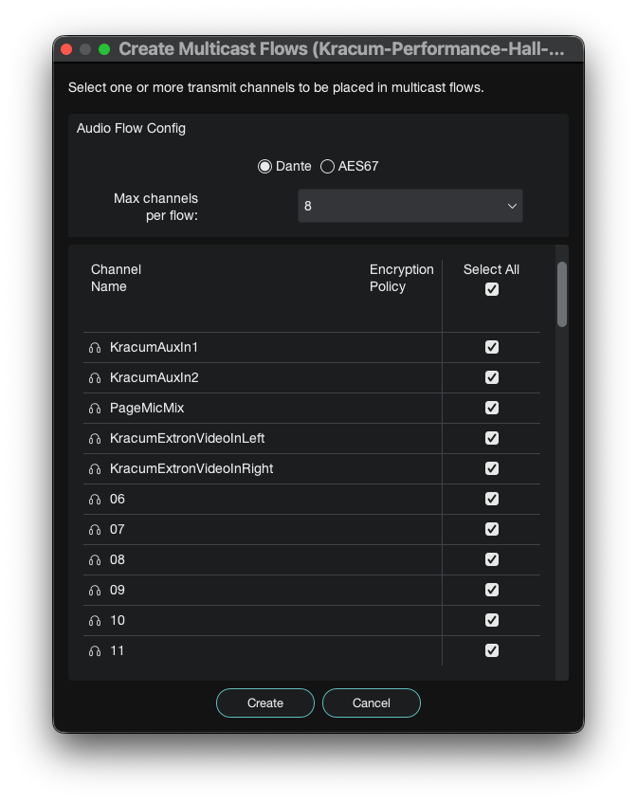637x803 pixels.
Task: Open the Max channels per flow dropdown
Action: click(410, 206)
